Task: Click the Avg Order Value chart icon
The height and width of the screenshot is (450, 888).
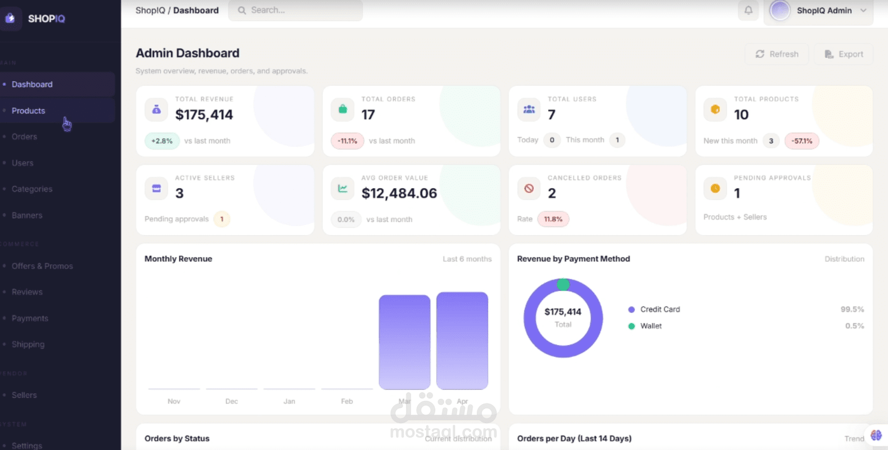Action: pyautogui.click(x=342, y=188)
